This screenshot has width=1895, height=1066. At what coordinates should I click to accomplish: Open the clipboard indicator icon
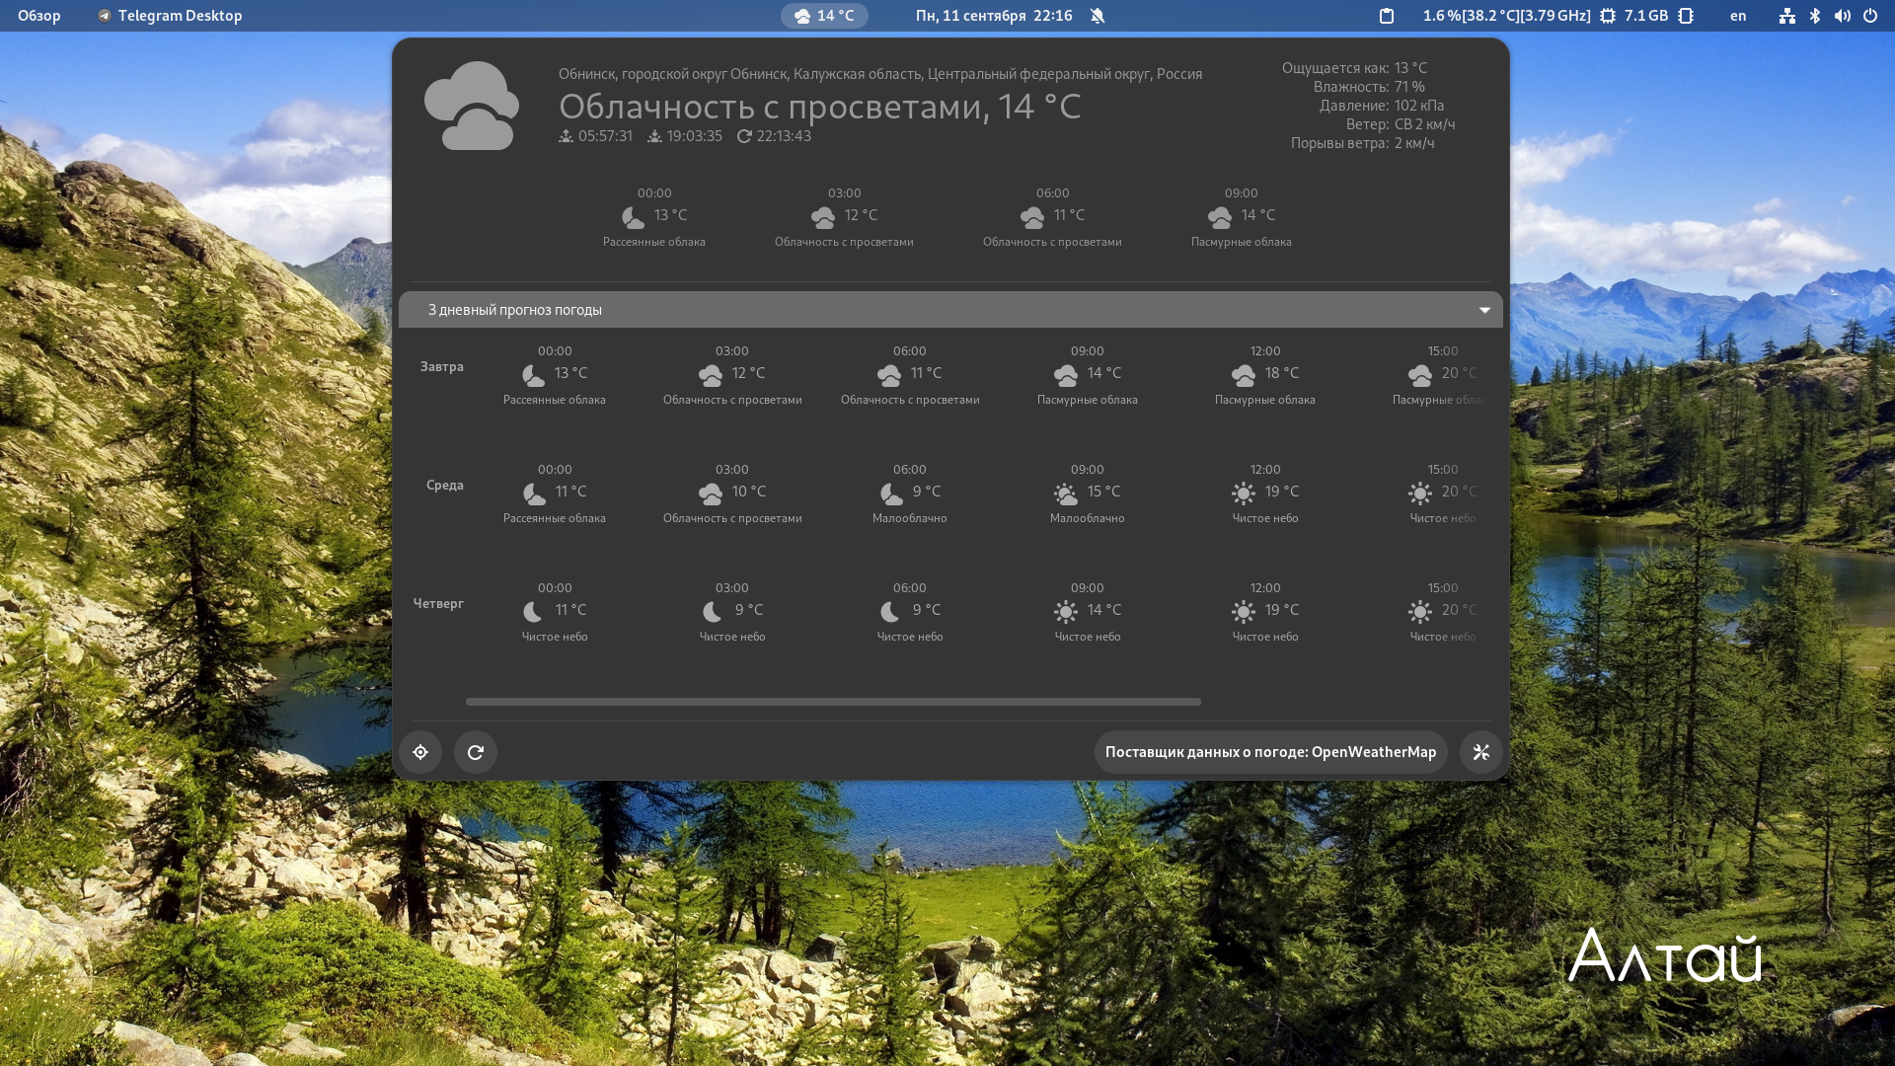click(1387, 16)
